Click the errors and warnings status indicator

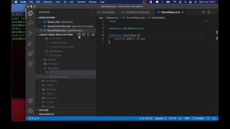click(x=34, y=118)
